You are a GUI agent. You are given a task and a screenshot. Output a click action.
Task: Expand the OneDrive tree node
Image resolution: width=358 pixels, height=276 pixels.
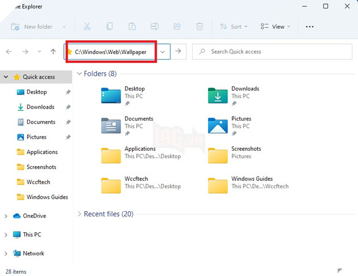(x=6, y=216)
